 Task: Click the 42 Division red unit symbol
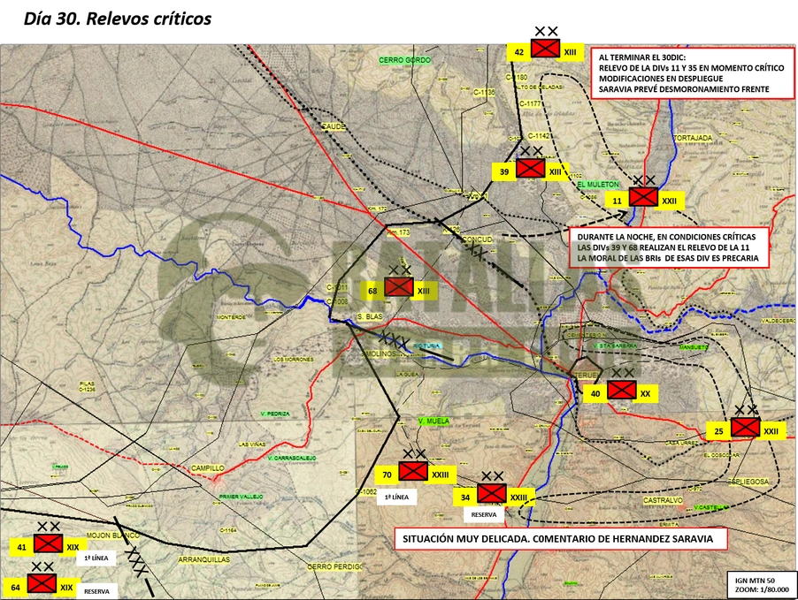pos(545,49)
